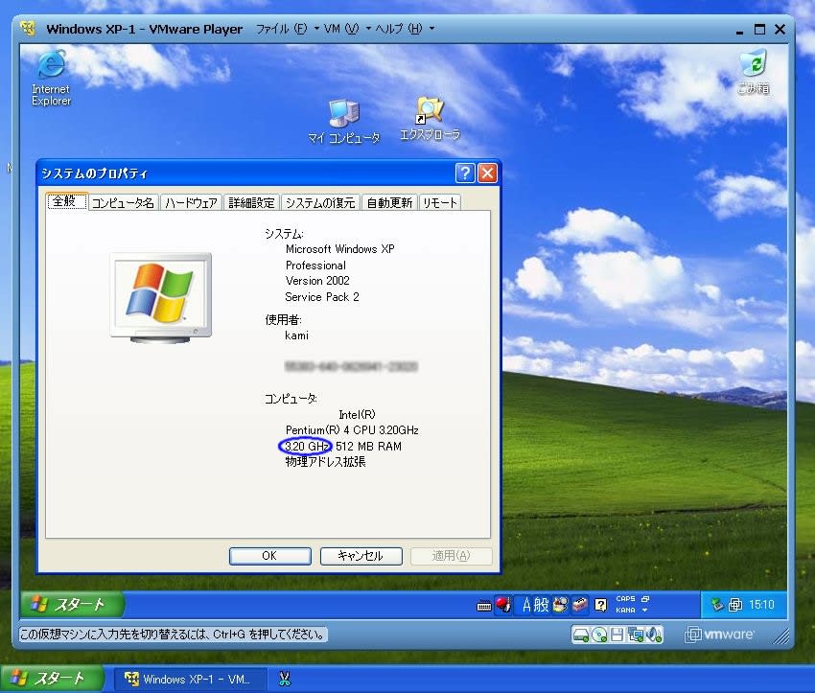Viewport: 815px width, 693px height.
Task: Click the '物理アドレス拡張' text
Action: pos(325,461)
